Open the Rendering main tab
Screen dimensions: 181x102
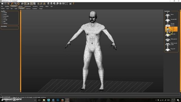(35, 7)
